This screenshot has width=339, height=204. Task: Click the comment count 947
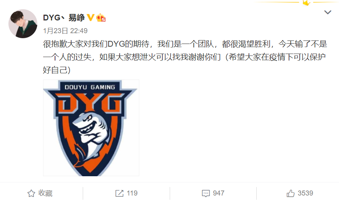219,193
